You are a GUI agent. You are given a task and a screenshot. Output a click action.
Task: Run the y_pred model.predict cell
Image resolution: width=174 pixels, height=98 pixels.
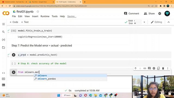click(14, 55)
